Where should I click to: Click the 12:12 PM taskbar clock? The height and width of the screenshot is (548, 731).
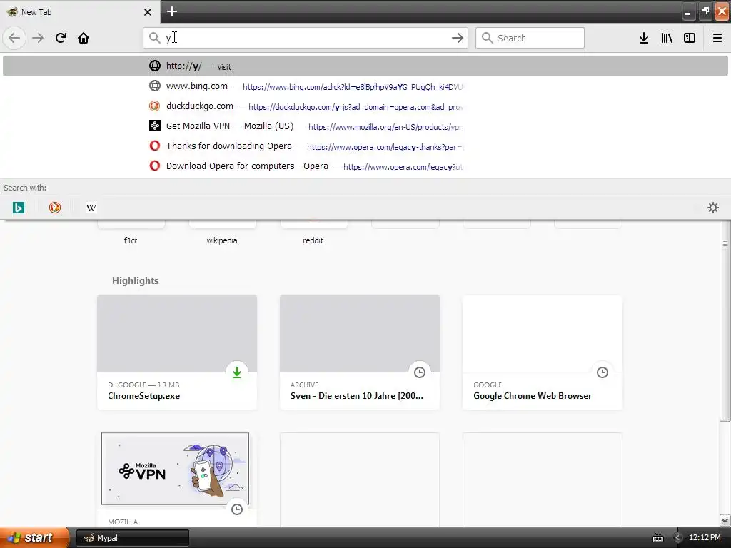pos(705,538)
